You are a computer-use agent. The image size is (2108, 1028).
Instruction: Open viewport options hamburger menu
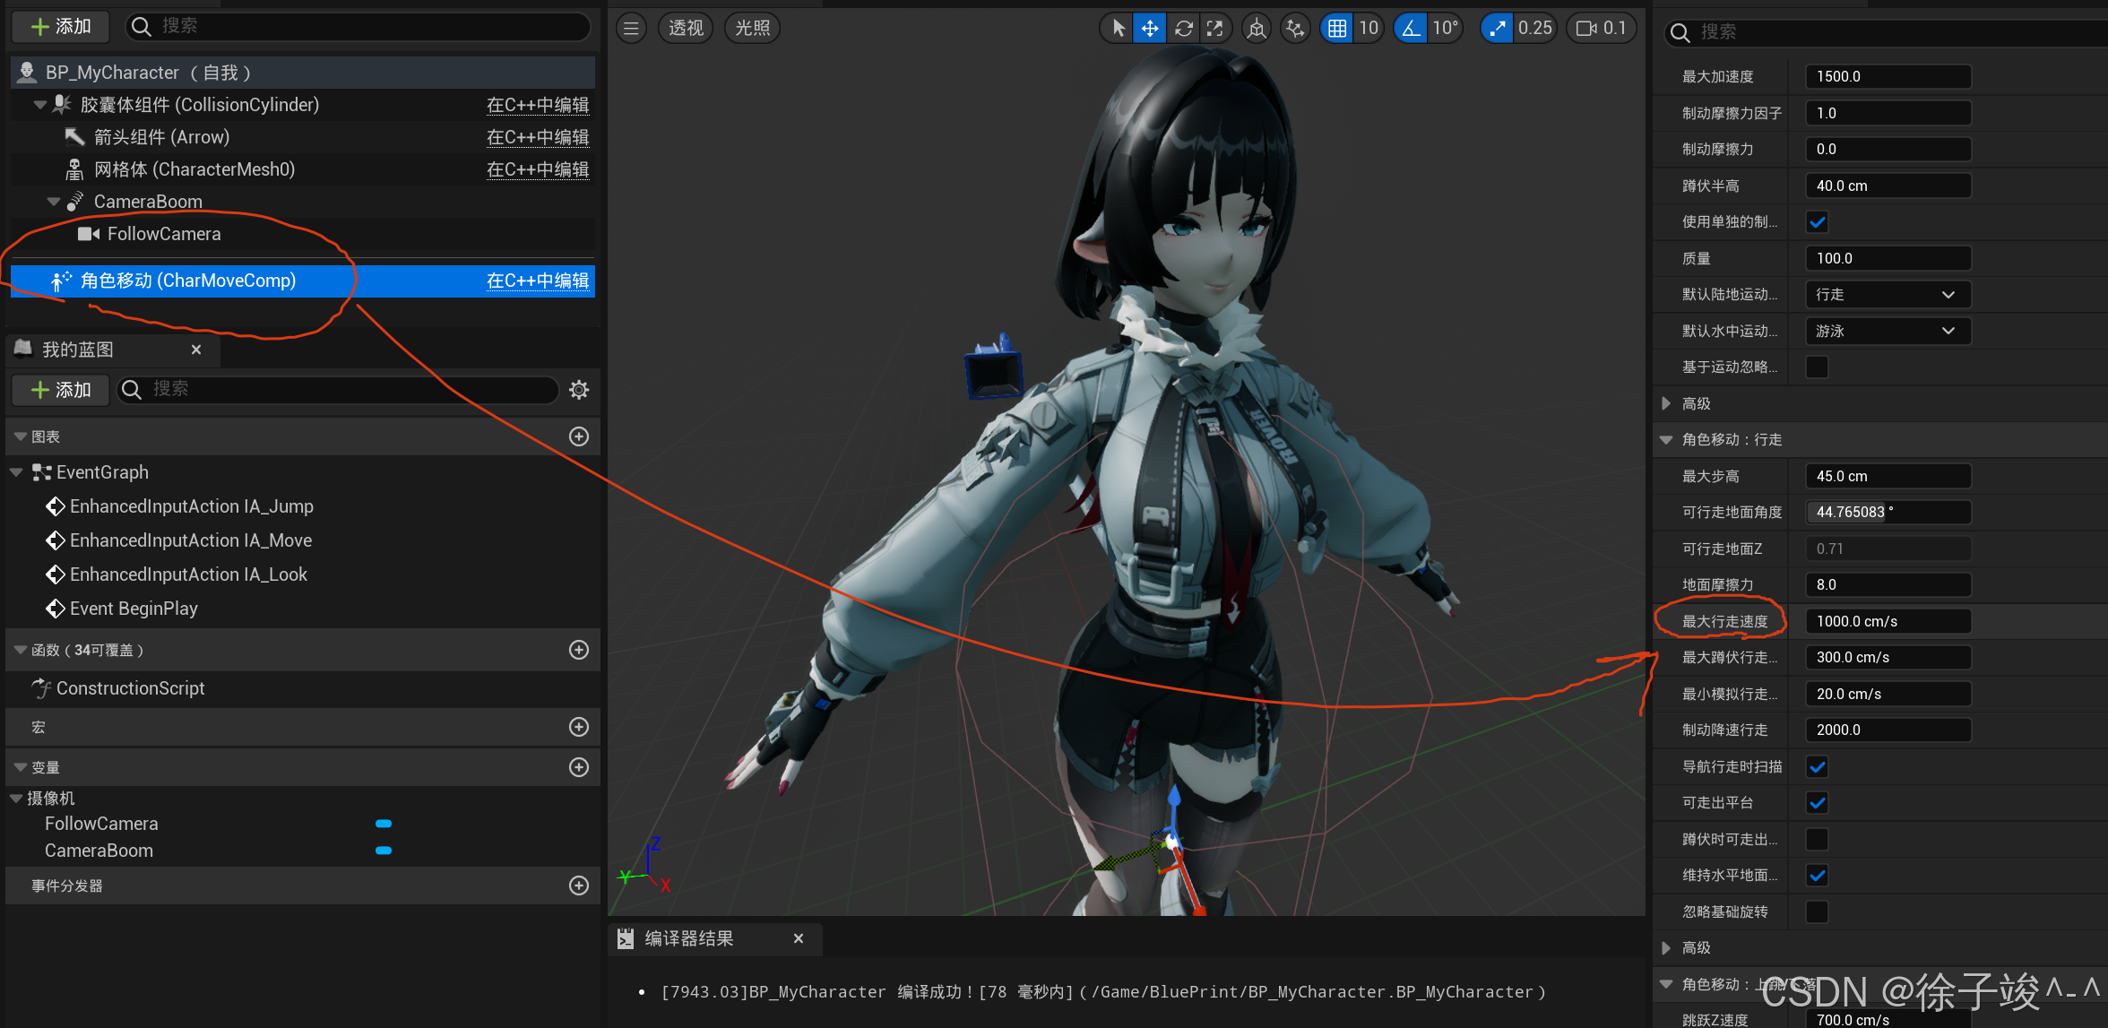pyautogui.click(x=631, y=29)
